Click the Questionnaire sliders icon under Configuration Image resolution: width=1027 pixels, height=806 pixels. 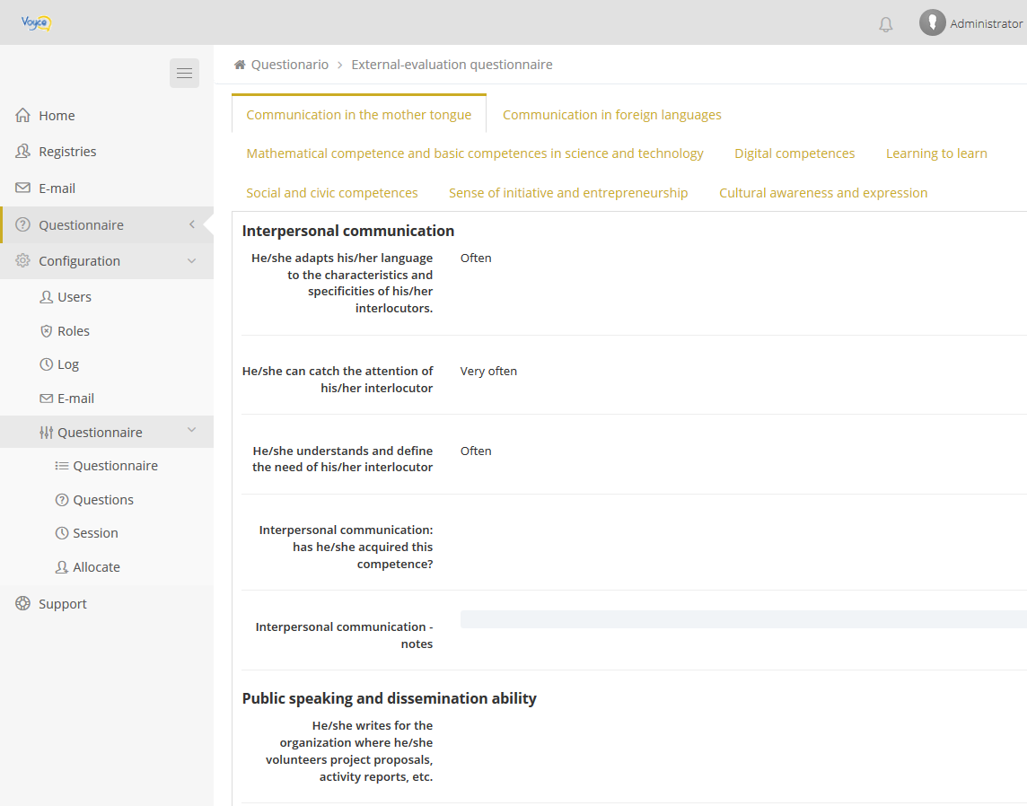[47, 432]
